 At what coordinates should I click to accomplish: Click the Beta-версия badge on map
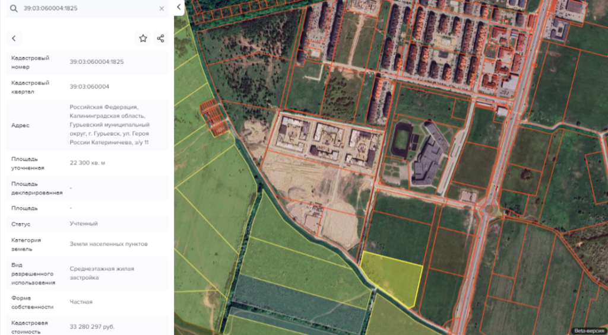tap(588, 330)
